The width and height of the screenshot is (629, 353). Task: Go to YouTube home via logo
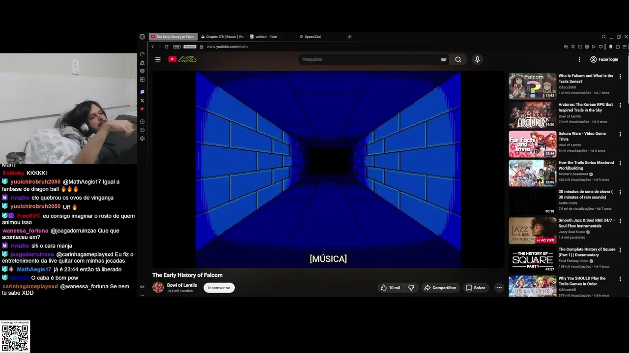click(182, 59)
